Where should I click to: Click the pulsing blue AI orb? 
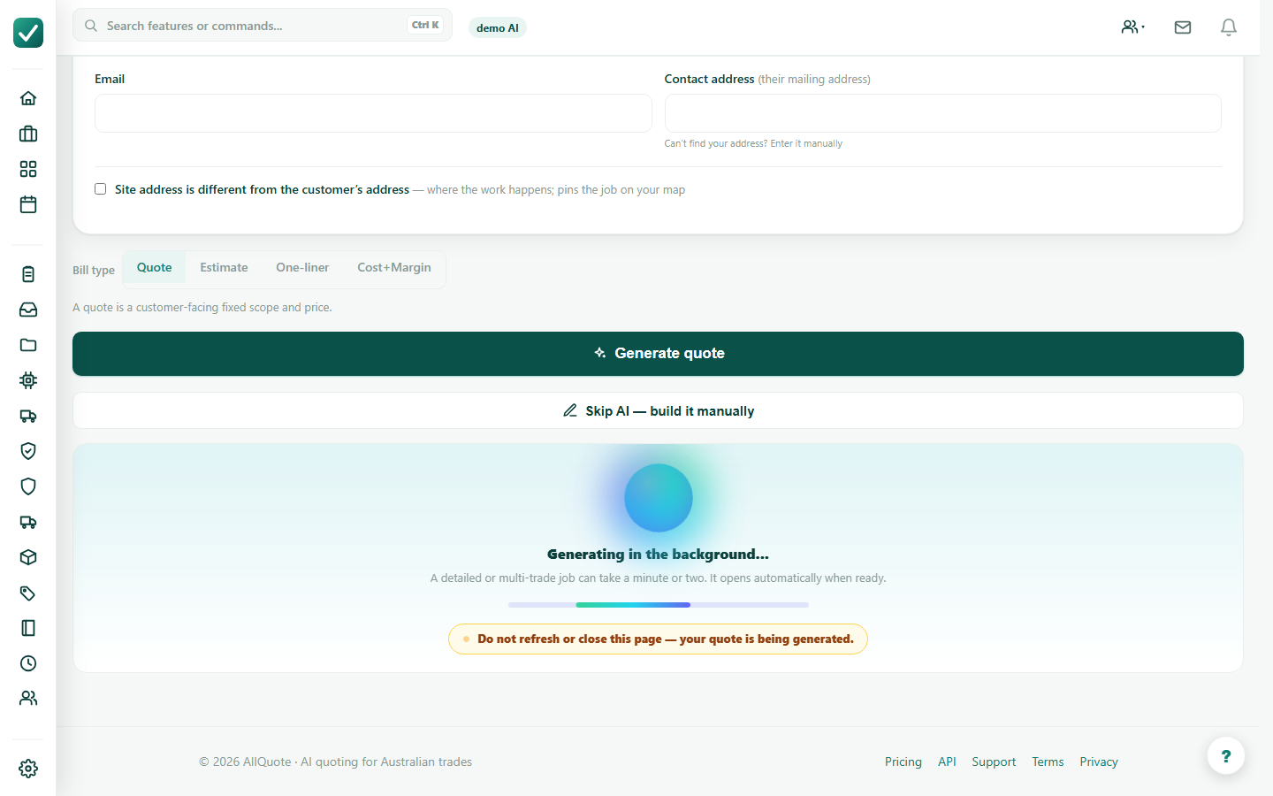tap(659, 498)
